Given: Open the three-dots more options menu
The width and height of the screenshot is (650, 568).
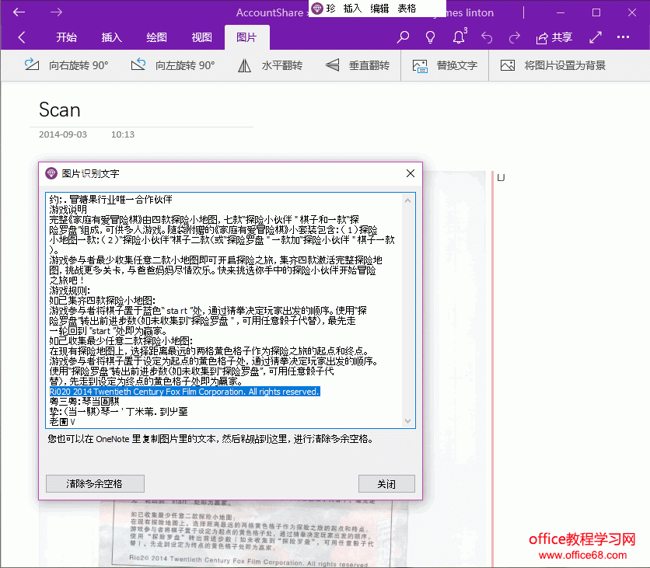Looking at the screenshot, I should click(623, 37).
